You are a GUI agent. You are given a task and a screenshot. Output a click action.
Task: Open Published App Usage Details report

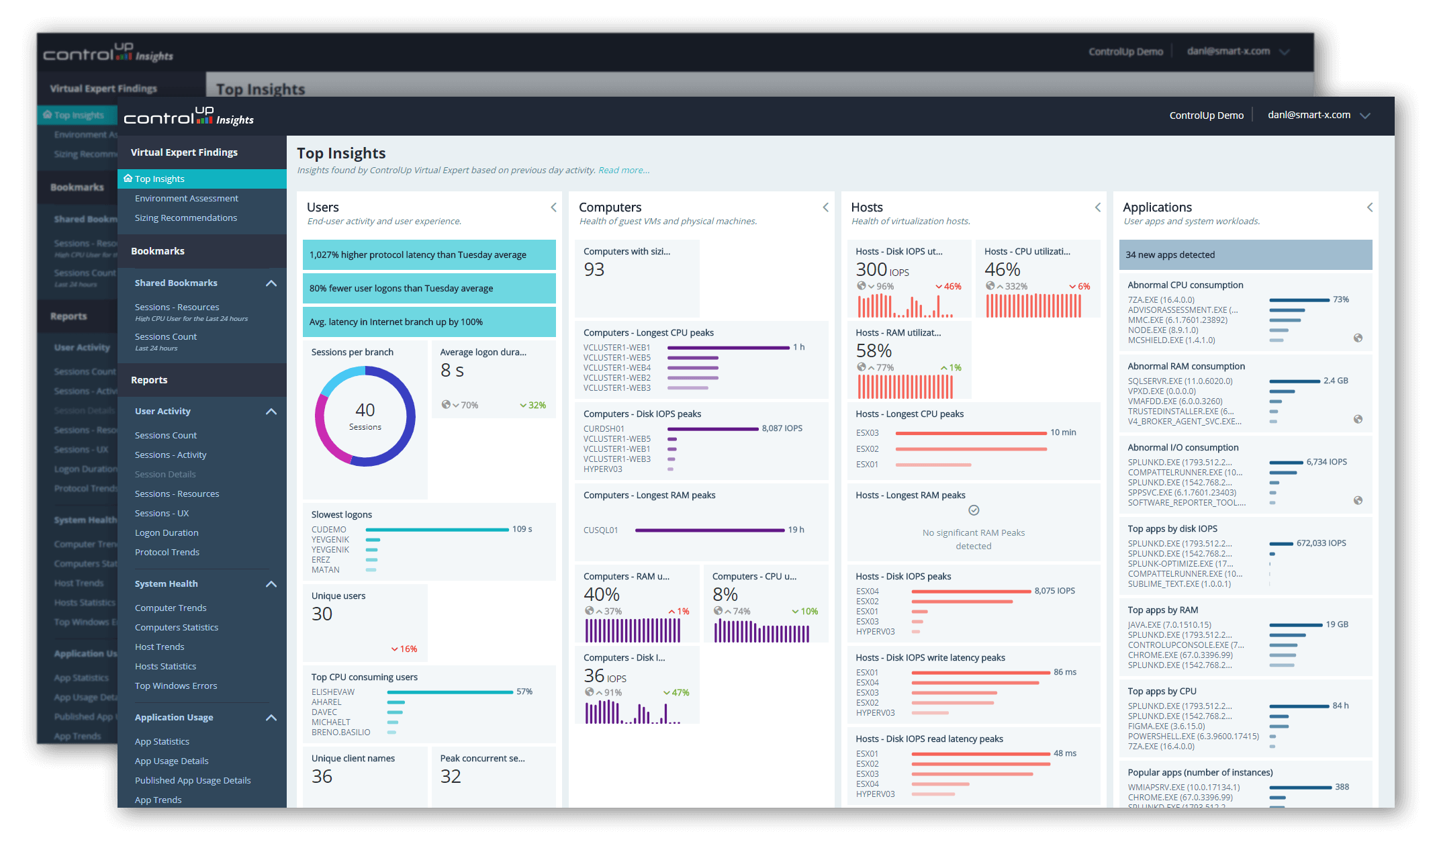click(x=193, y=780)
